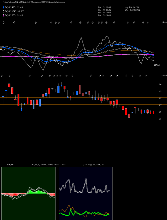Click the MACD '(12,26,9)' parameter values

[45, 165]
